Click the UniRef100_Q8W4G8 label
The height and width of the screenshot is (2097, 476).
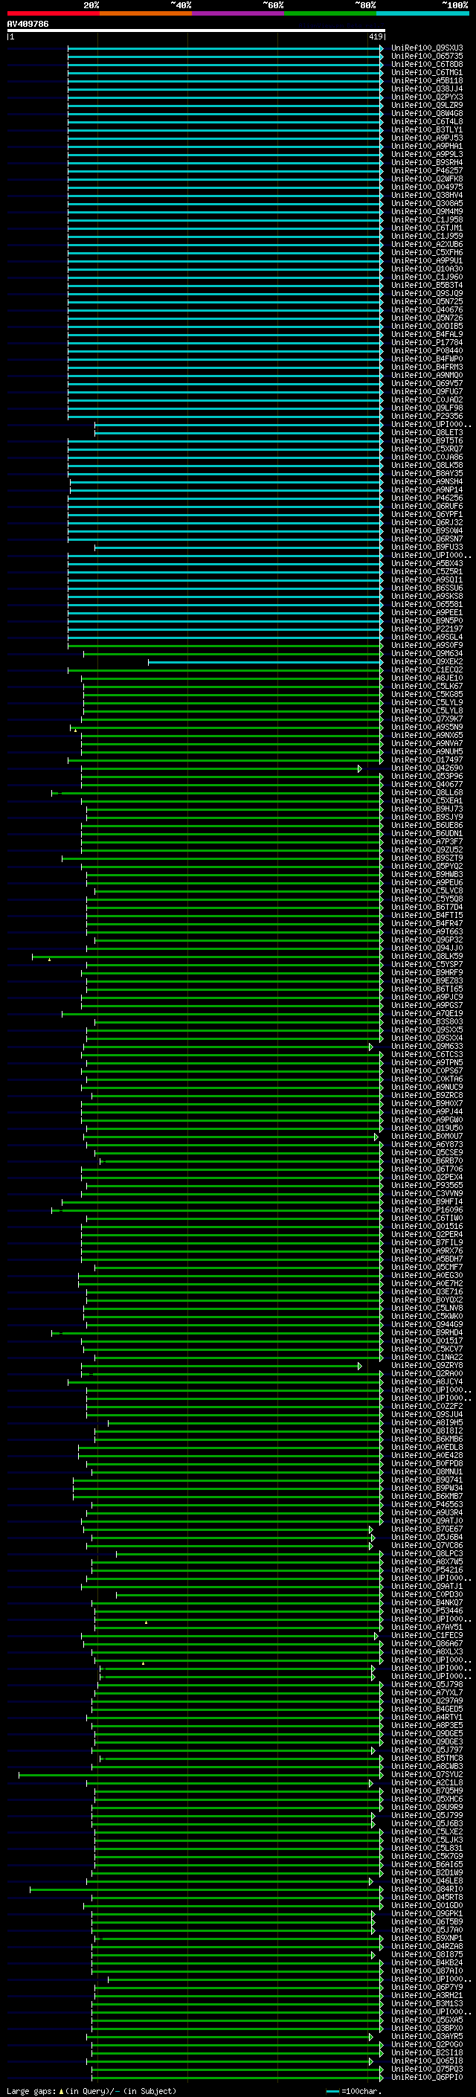[427, 113]
